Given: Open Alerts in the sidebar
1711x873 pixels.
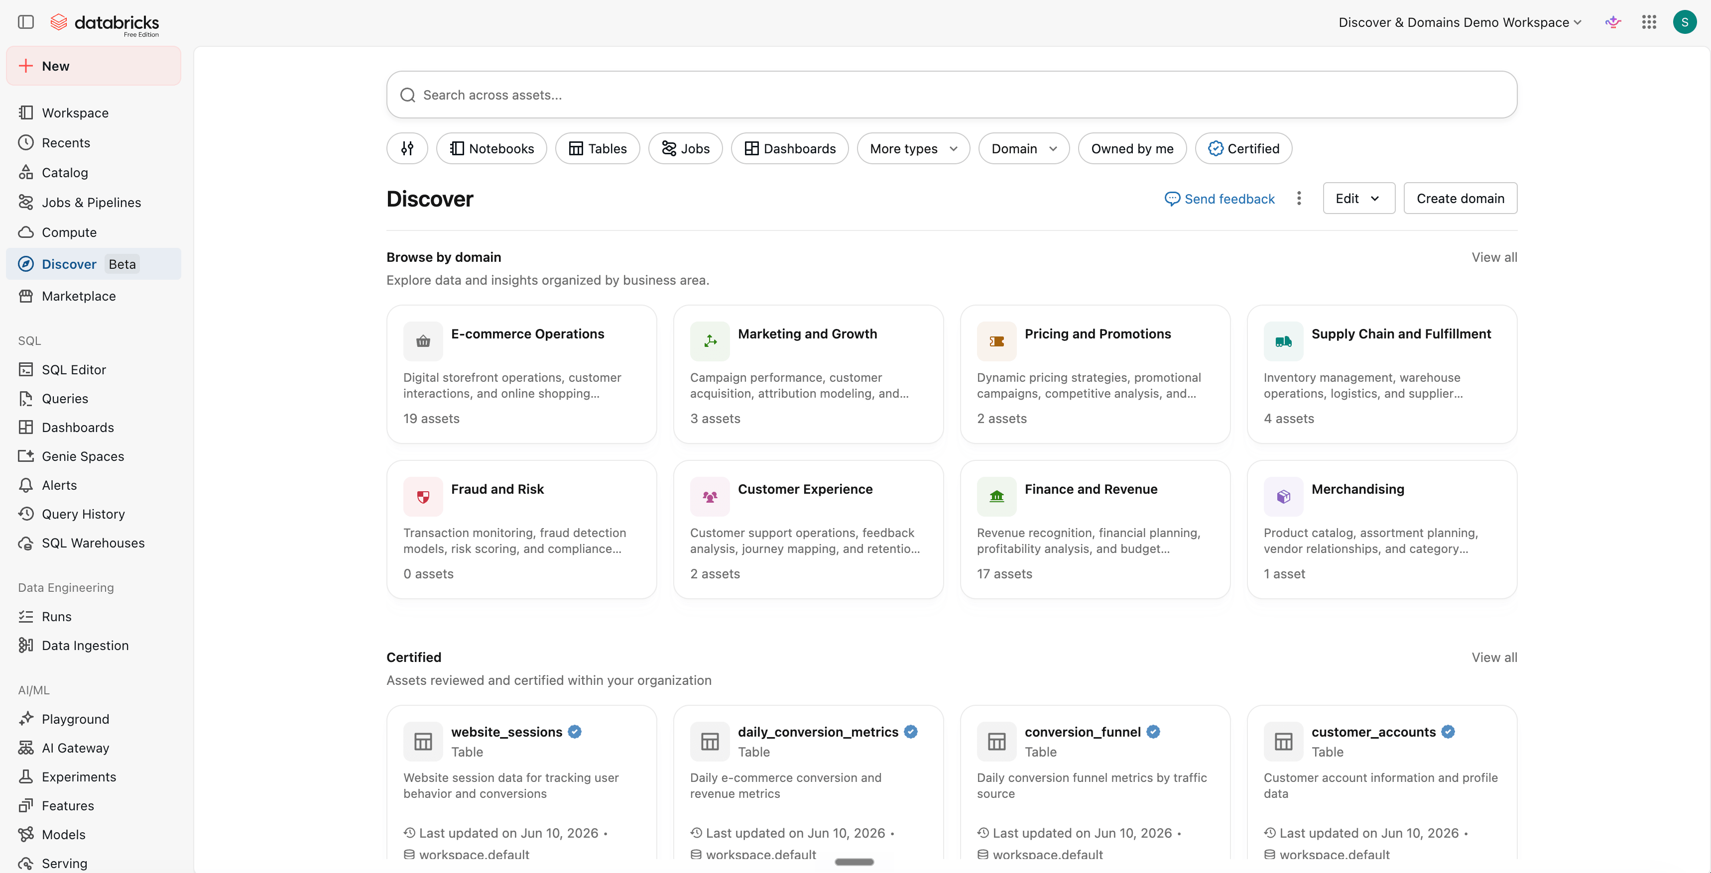Looking at the screenshot, I should (94, 485).
